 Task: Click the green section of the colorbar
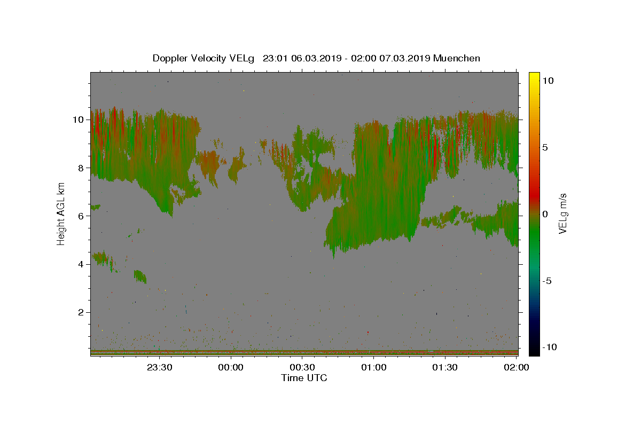(x=534, y=232)
